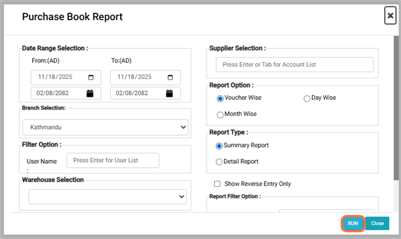
Task: Select Voucher Wise report option
Action: pyautogui.click(x=220, y=98)
